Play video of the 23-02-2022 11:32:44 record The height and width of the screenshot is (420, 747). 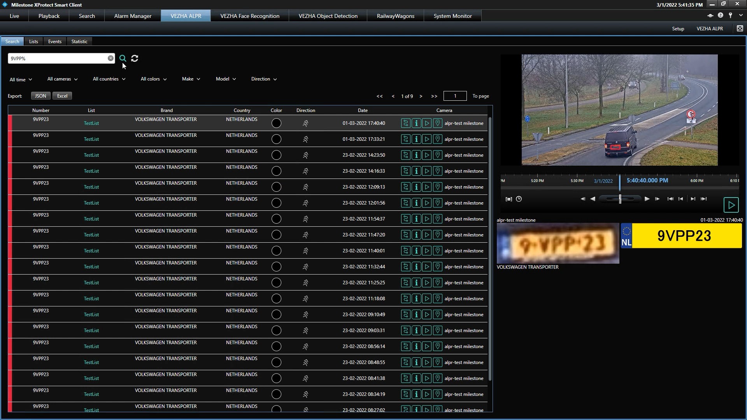427,267
